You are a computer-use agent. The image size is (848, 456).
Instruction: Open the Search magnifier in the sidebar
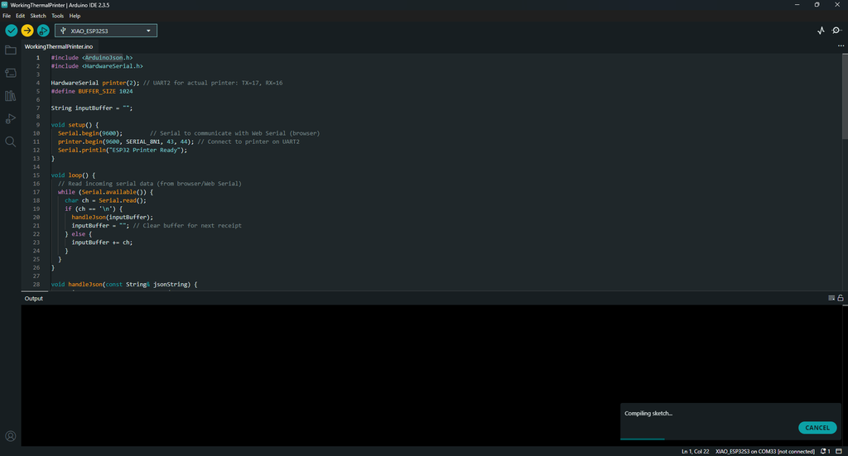(11, 142)
